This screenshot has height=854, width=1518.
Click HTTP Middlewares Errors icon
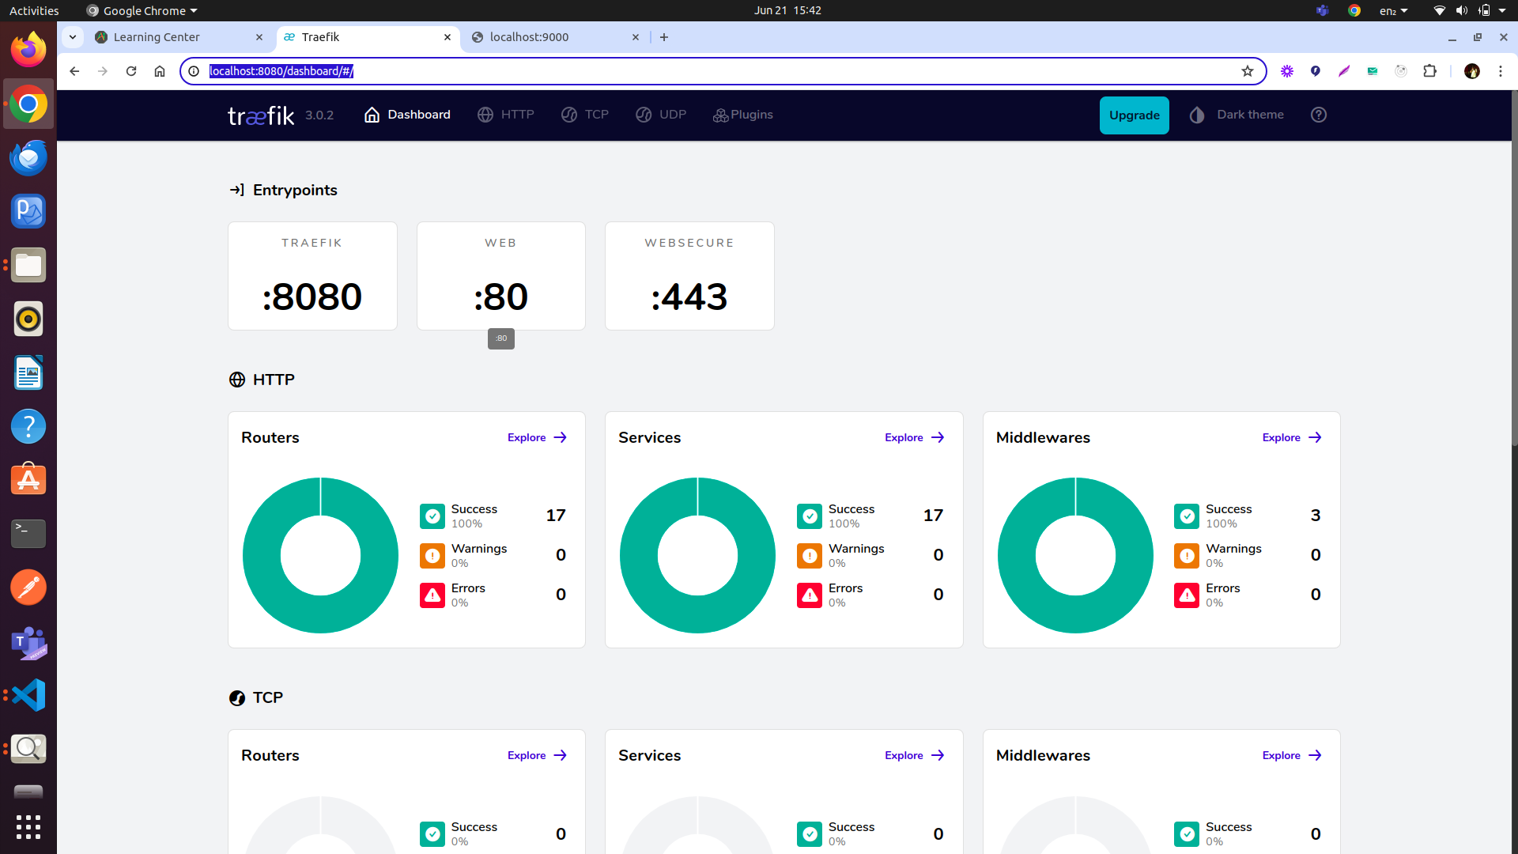coord(1187,595)
